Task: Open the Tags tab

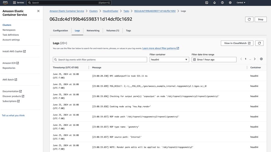Action: (128, 31)
